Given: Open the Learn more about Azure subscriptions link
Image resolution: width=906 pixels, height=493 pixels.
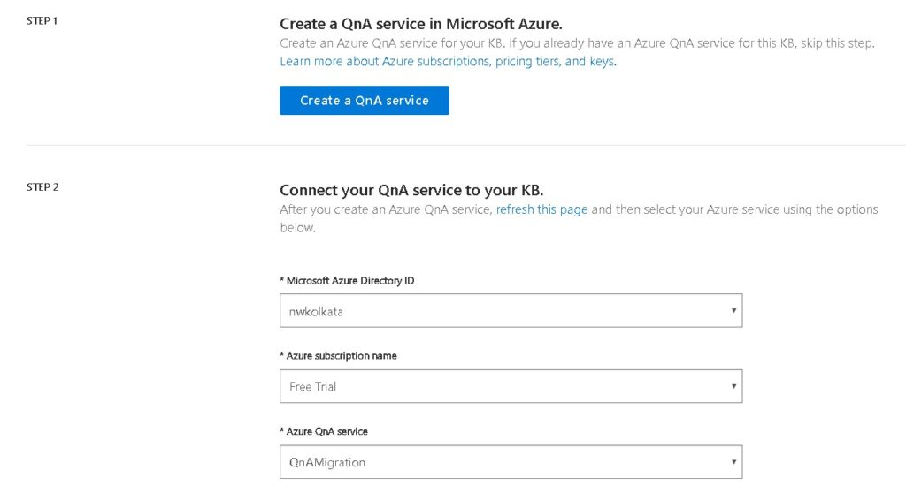Looking at the screenshot, I should point(448,61).
